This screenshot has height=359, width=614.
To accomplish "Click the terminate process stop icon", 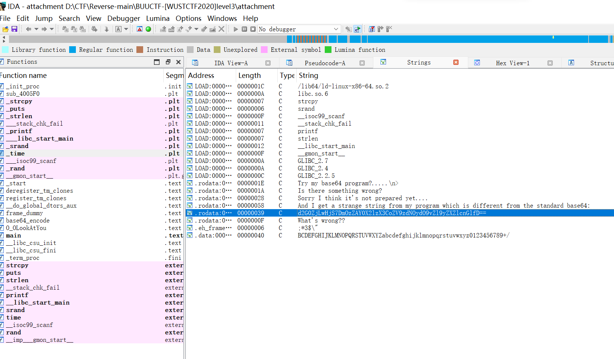I will coord(253,29).
